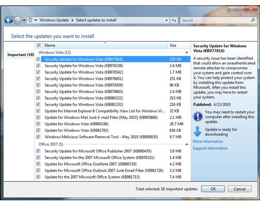Click the blue download arrow icon

[197, 131]
